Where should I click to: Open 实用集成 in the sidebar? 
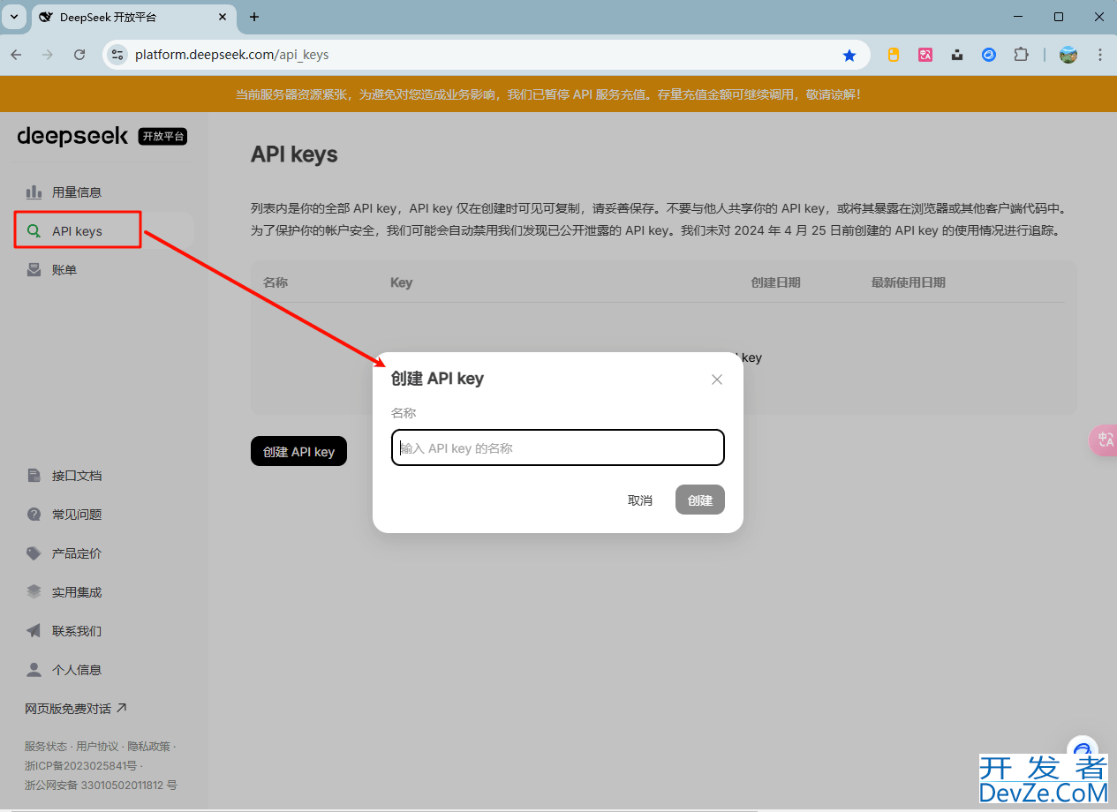pos(104,592)
